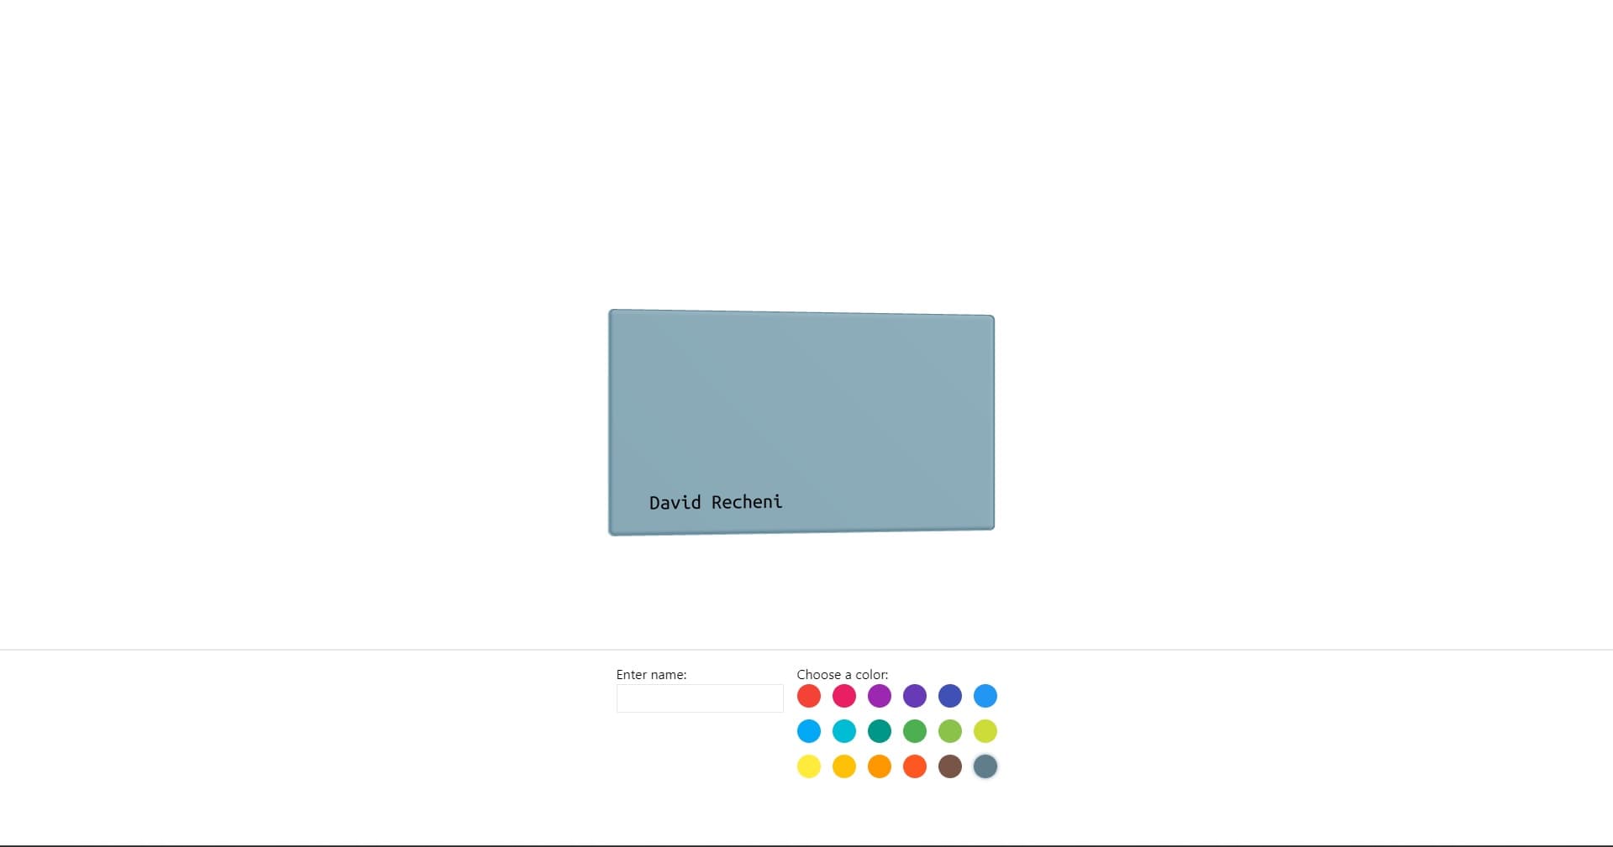
Task: Pick the lime color swatch
Action: [985, 731]
